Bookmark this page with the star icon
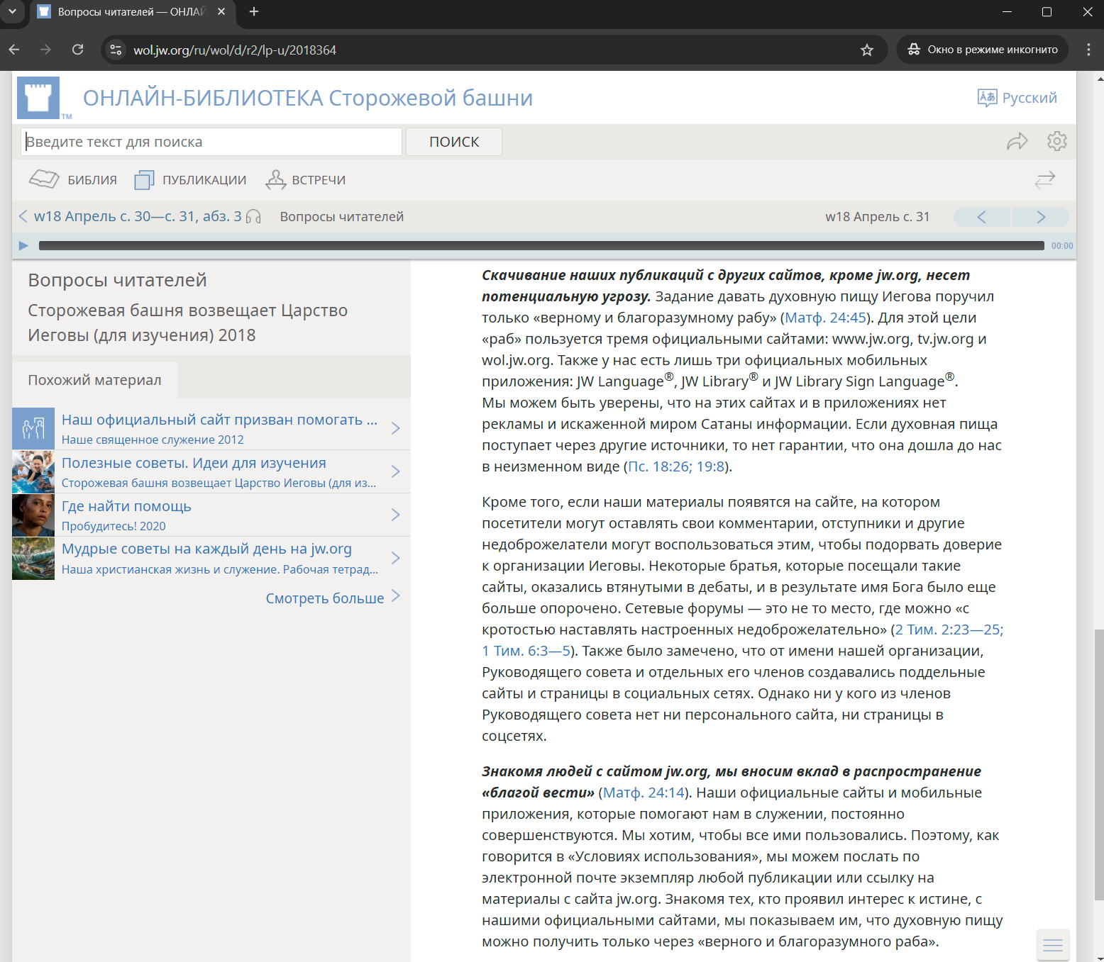The width and height of the screenshot is (1104, 962). pos(867,50)
